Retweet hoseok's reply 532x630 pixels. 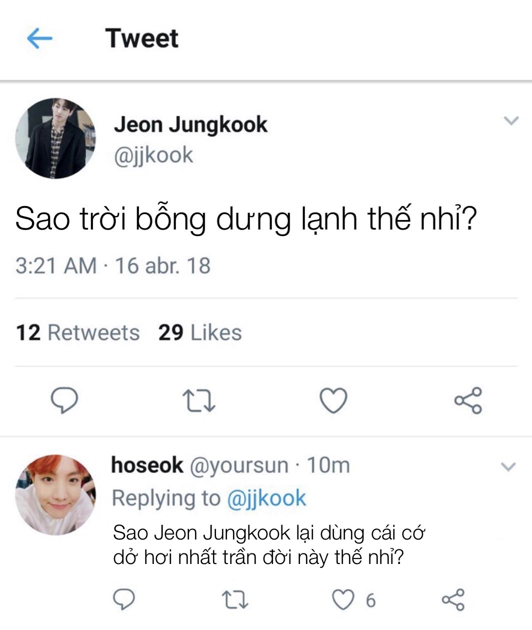(235, 599)
